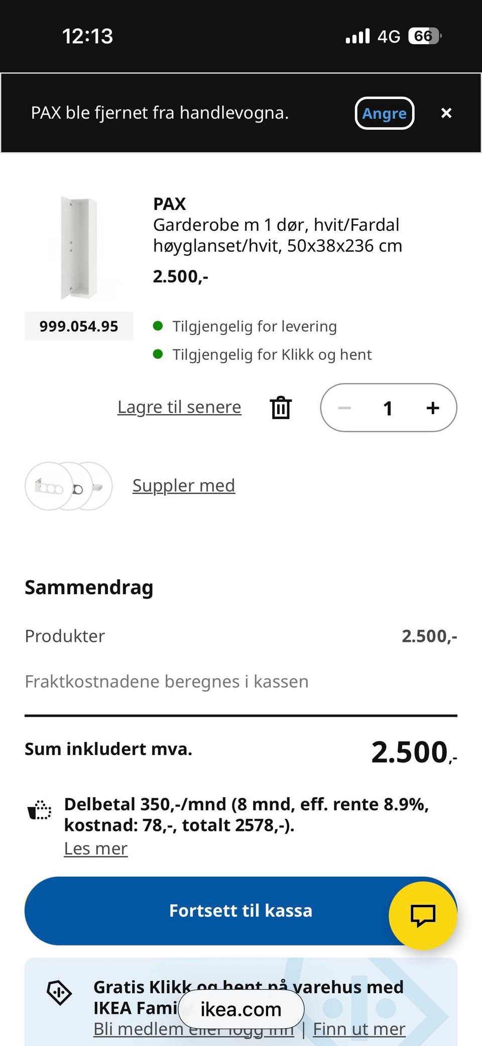The width and height of the screenshot is (482, 1046).
Task: Open the Suppler med link
Action: (184, 486)
